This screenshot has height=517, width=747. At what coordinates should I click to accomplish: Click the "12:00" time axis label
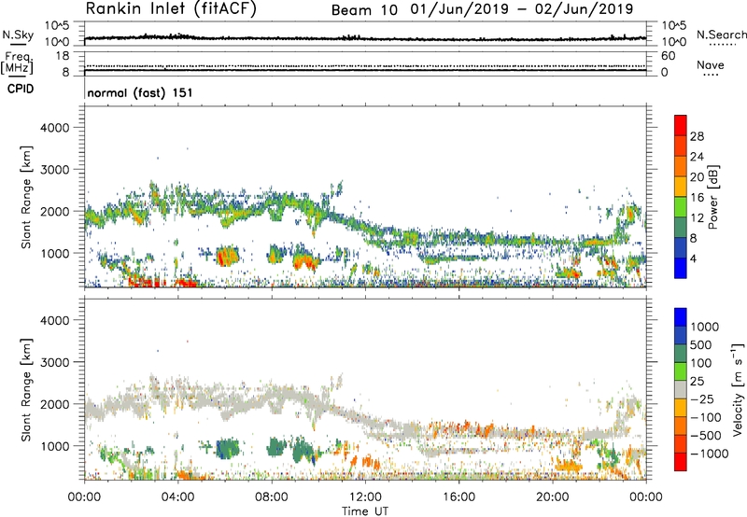365,497
